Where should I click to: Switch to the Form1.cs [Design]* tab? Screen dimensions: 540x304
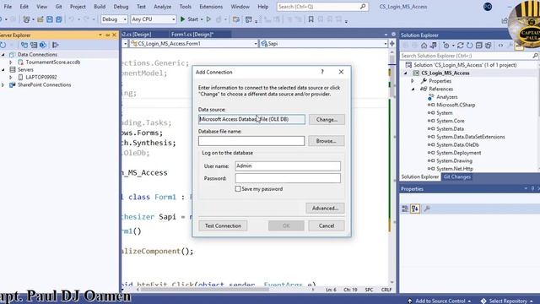tap(192, 34)
